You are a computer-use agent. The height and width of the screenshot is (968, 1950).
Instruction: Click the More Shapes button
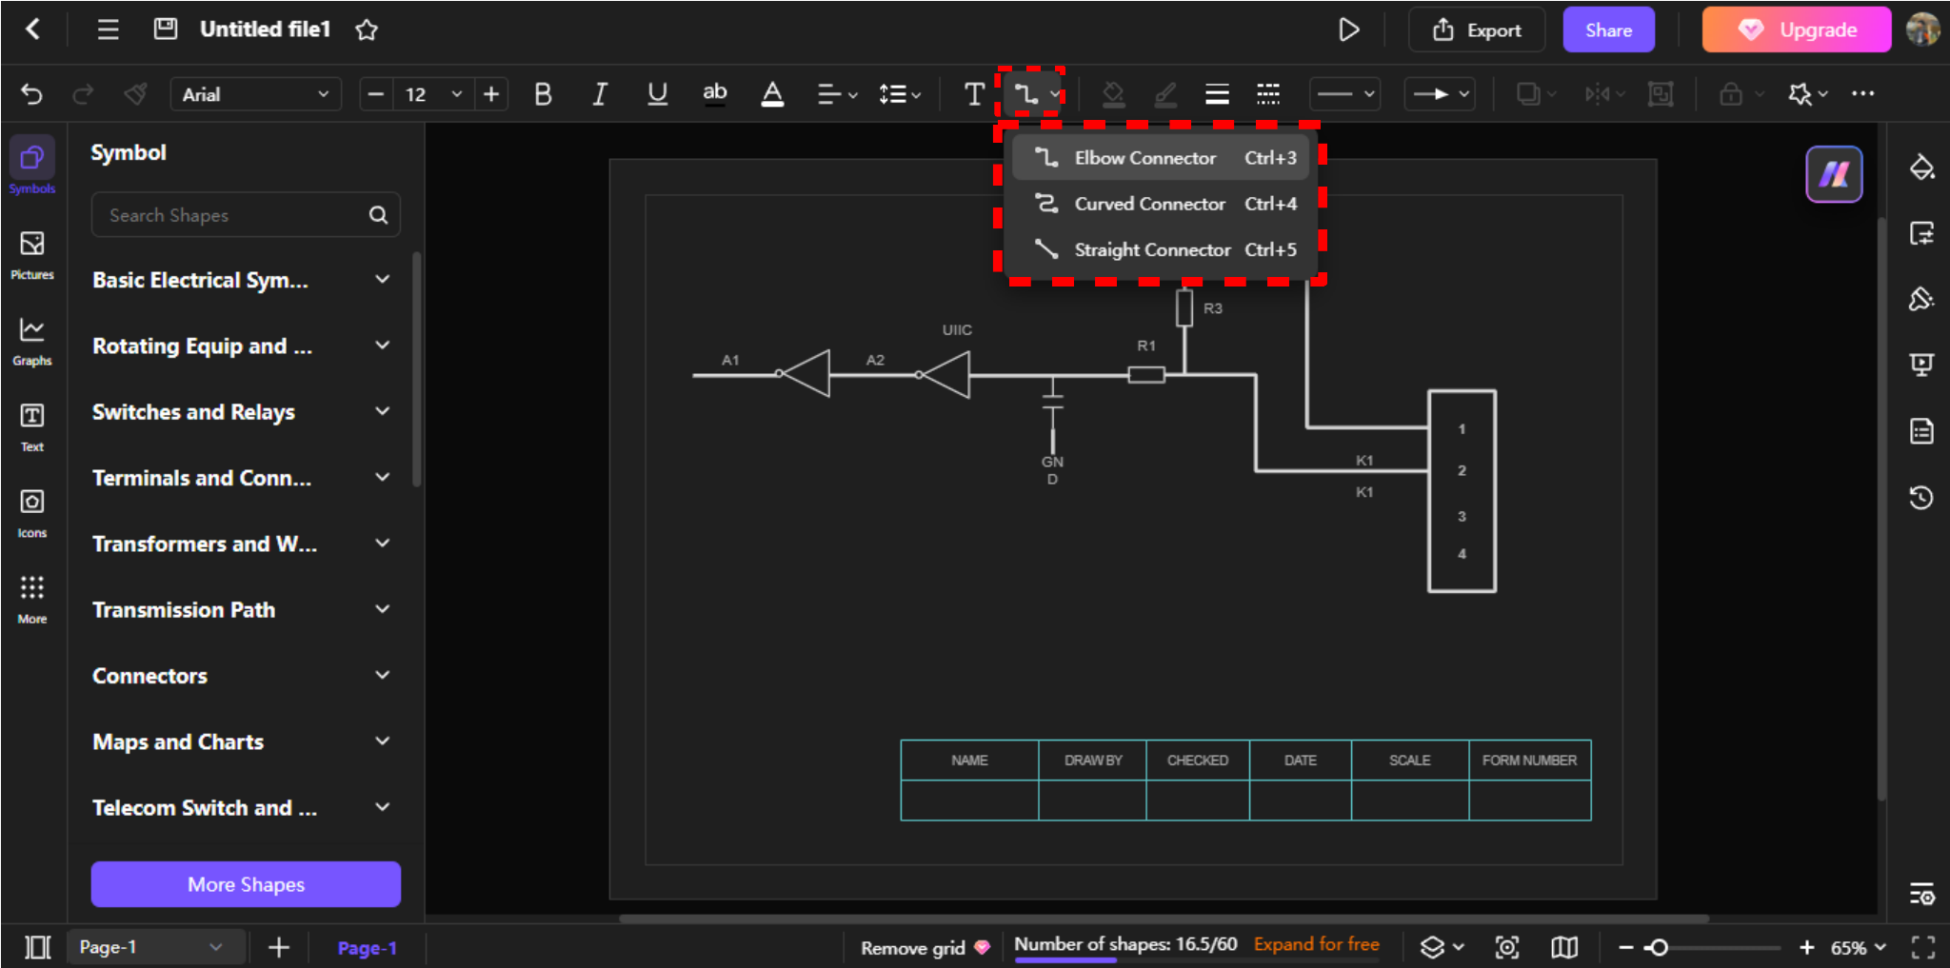(x=246, y=884)
